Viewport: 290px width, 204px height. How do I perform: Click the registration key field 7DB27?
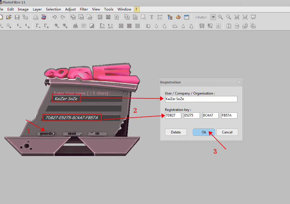(x=173, y=115)
